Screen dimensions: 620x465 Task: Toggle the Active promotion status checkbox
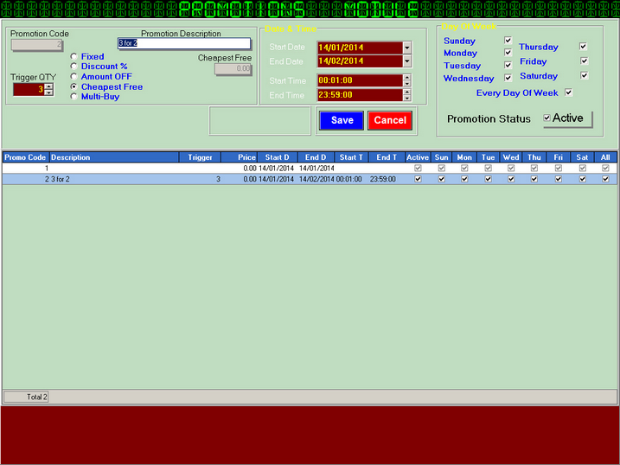tap(546, 118)
